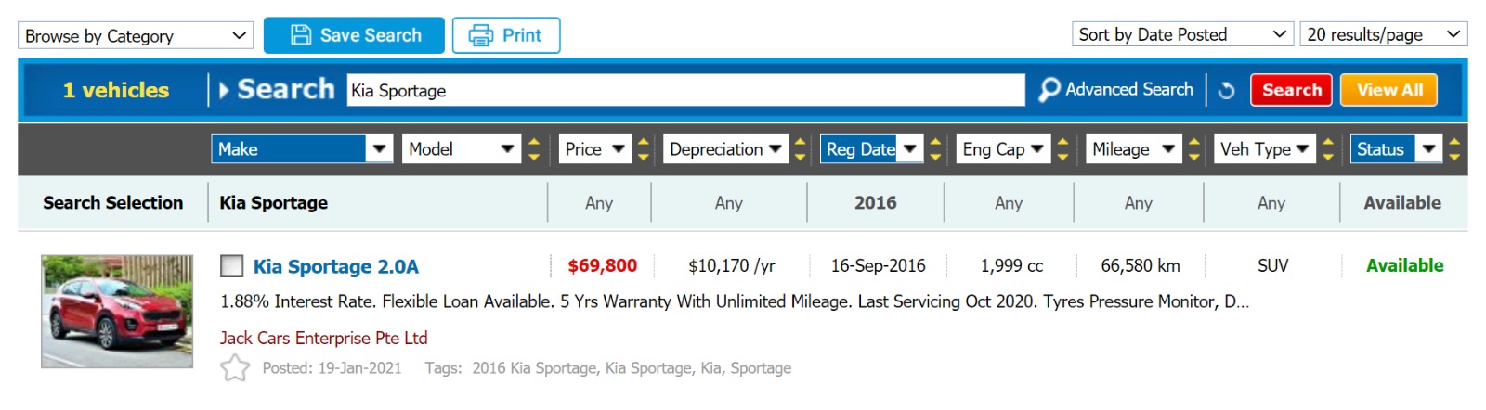Open the Make filter dropdown
This screenshot has height=410, width=1486.
click(x=302, y=149)
